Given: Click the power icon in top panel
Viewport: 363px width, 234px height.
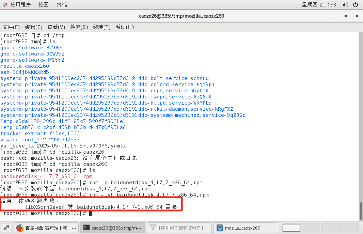Looking at the screenshot, I should pos(356,5).
